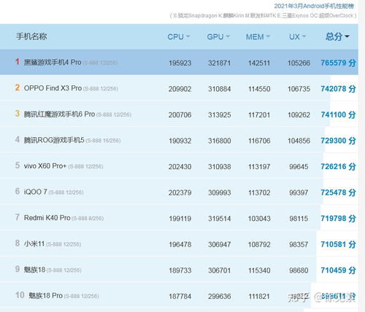This screenshot has height=312, width=365.
Task: Click CPU score 187784 for 魅族18 Pro
Action: pos(180,297)
